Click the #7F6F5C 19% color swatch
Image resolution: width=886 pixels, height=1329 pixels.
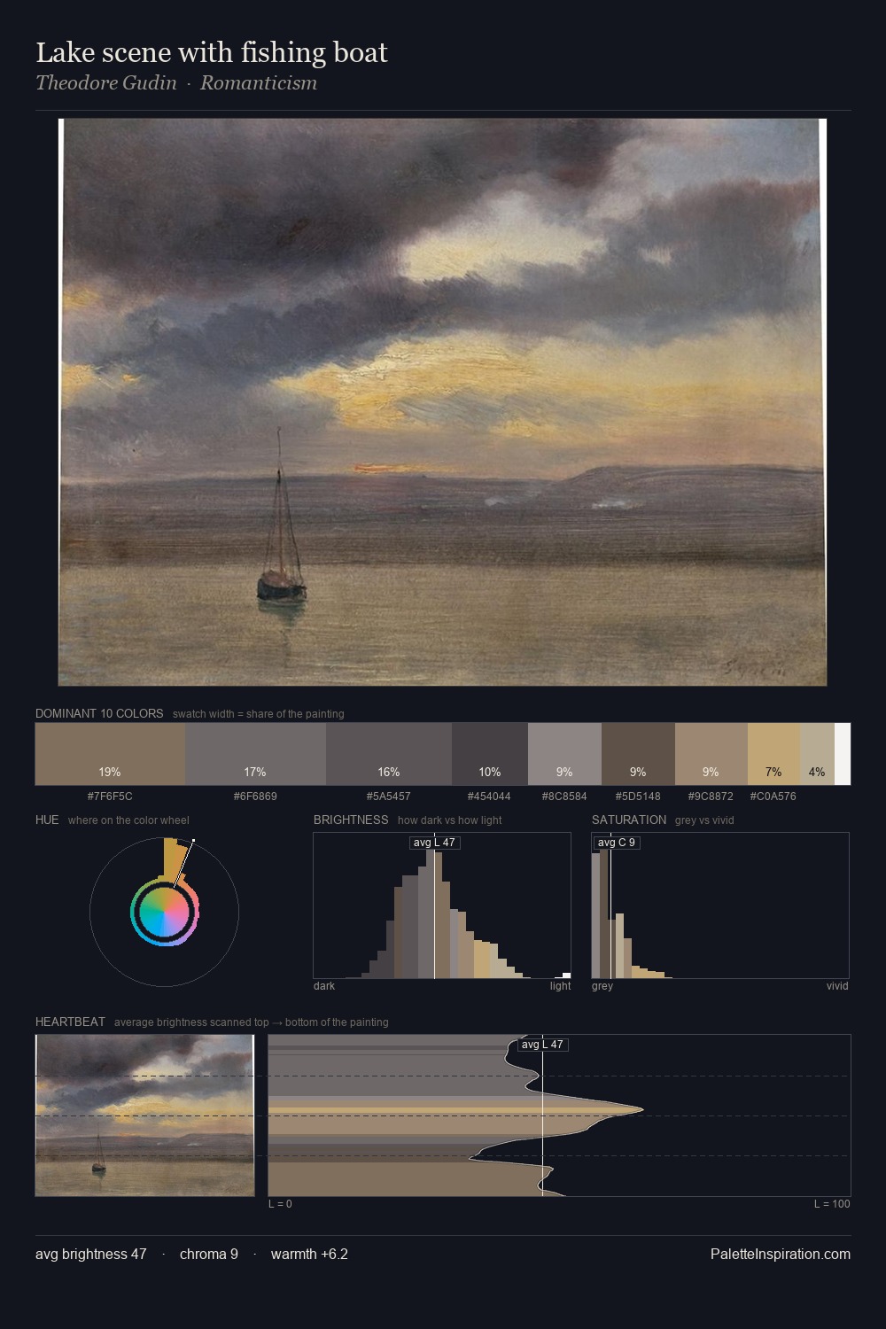point(110,754)
